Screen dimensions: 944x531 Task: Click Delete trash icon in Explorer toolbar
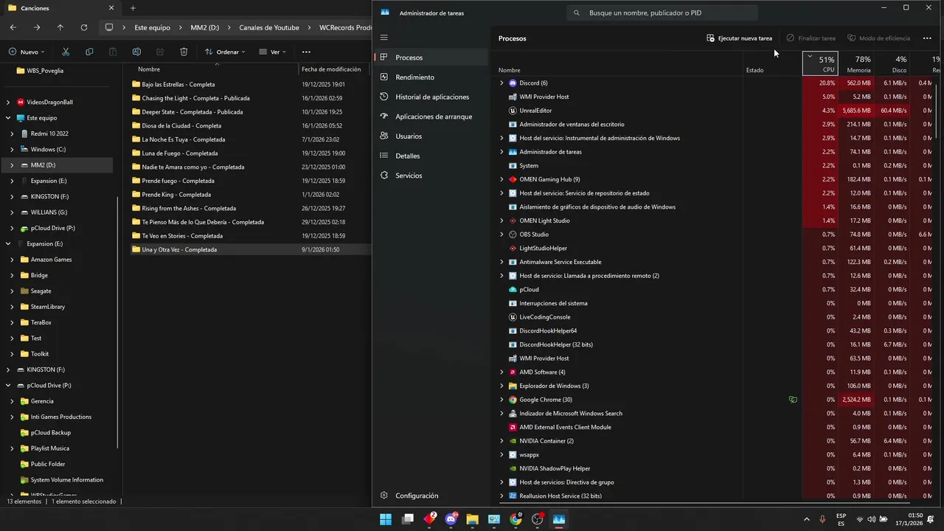184,52
